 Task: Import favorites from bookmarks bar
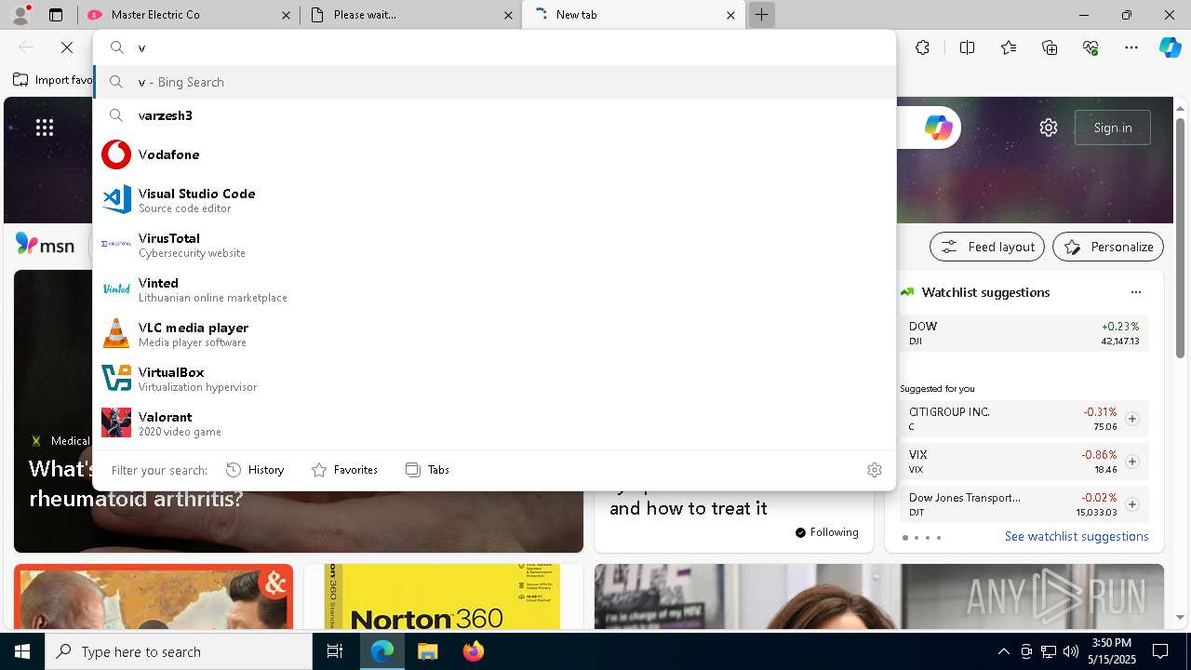pyautogui.click(x=53, y=80)
